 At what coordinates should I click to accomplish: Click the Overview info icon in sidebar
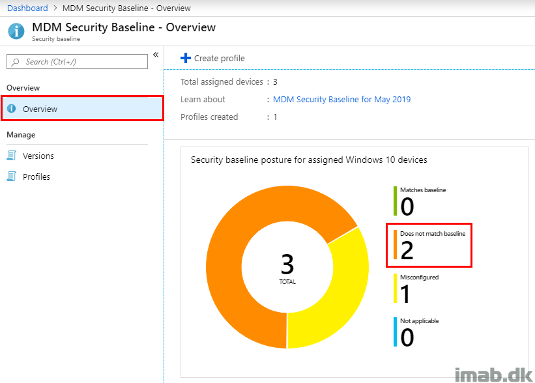click(12, 109)
